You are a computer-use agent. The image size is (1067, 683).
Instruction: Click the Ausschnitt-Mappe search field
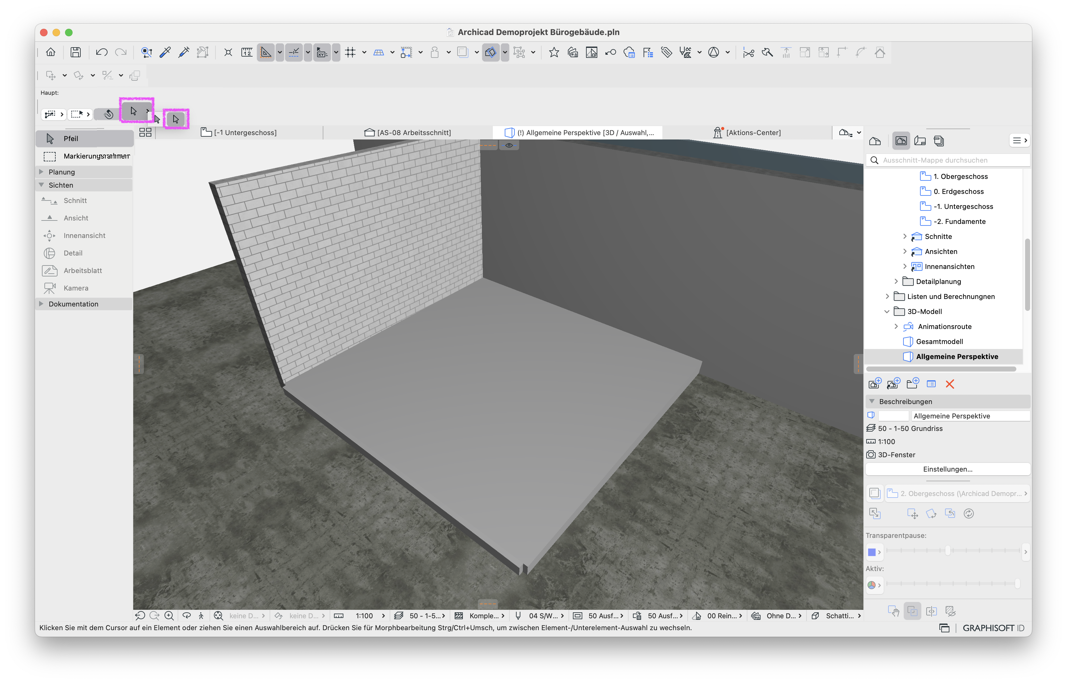coord(947,160)
